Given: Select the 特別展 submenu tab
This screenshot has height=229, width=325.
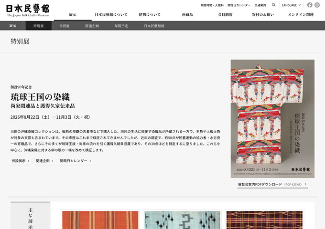Looking at the screenshot, I should click(39, 26).
